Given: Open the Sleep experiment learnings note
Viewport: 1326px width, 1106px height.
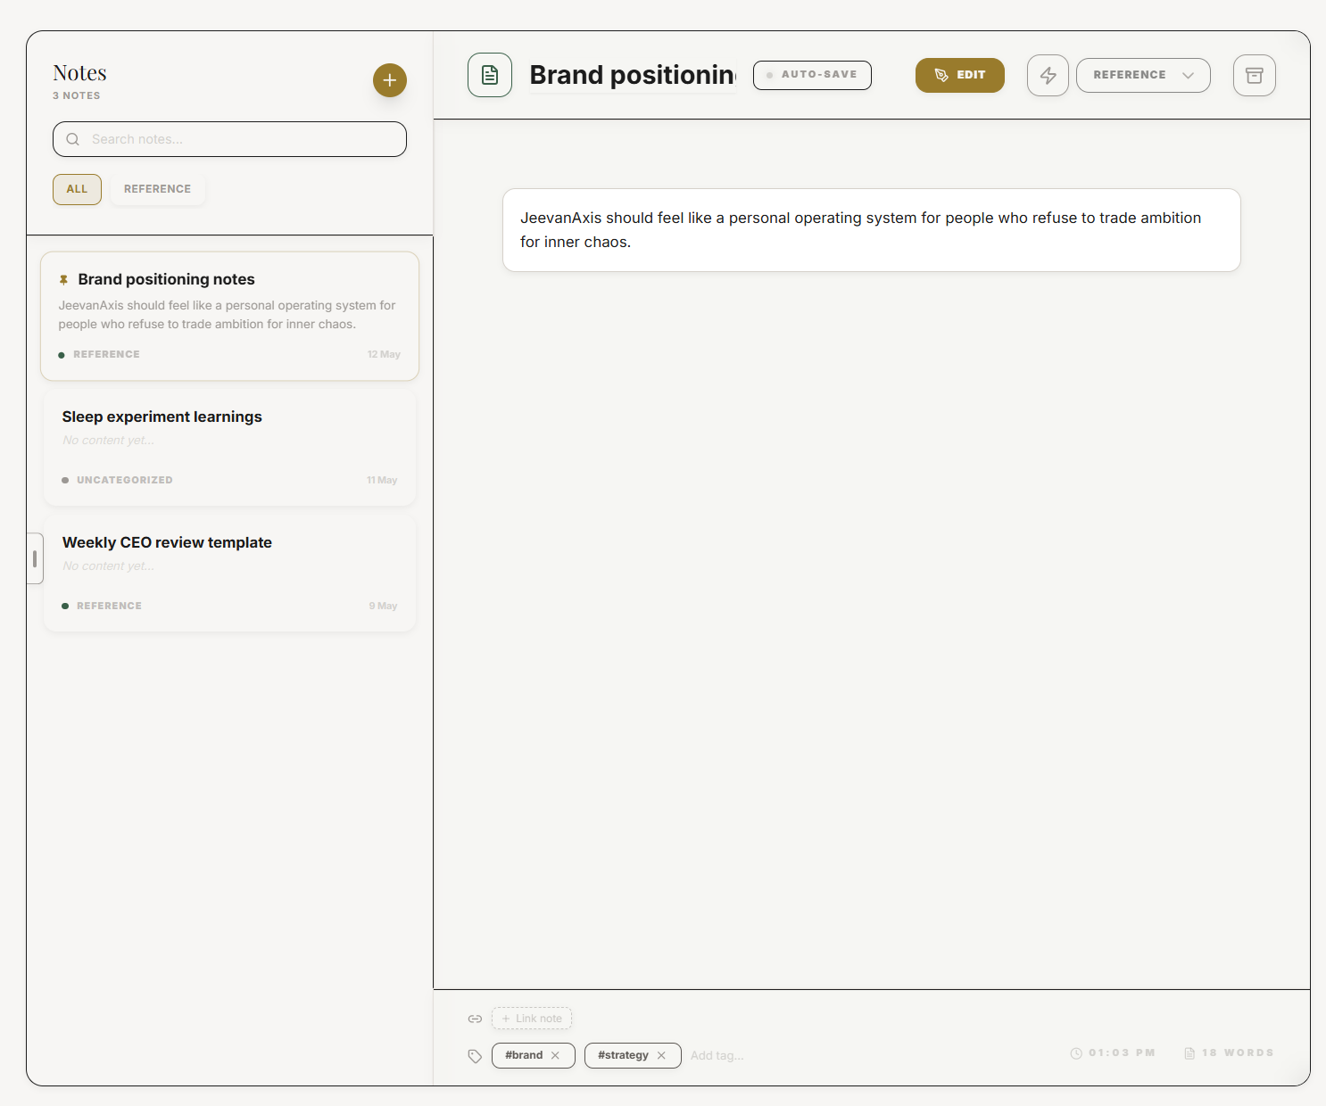Looking at the screenshot, I should pos(229,449).
